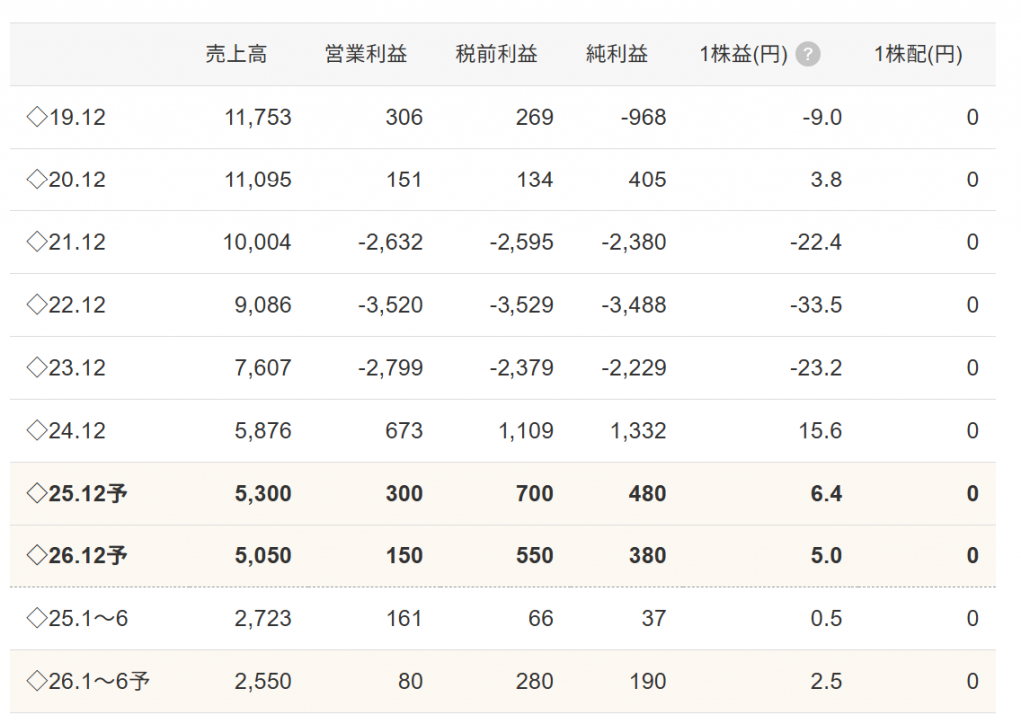This screenshot has width=1021, height=724.
Task: Click the help question mark beside 1株益(円)
Action: point(809,55)
